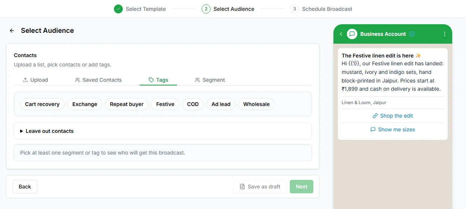
Task: Toggle the Ad lead tag
Action: pyautogui.click(x=221, y=104)
